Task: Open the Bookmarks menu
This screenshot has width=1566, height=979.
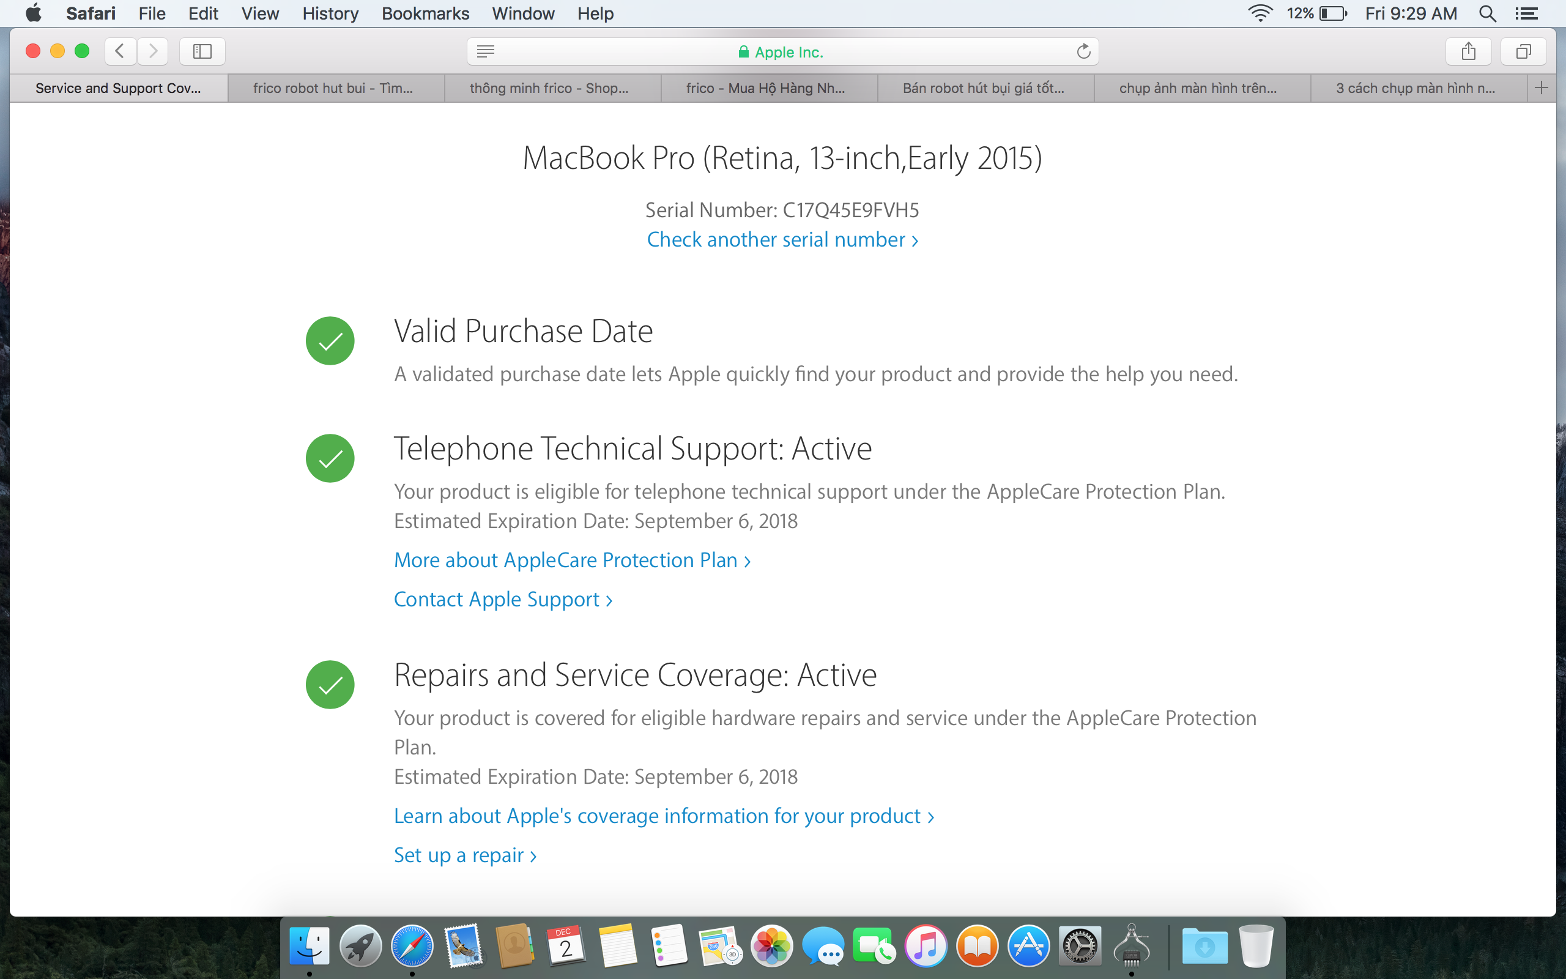Action: (x=425, y=13)
